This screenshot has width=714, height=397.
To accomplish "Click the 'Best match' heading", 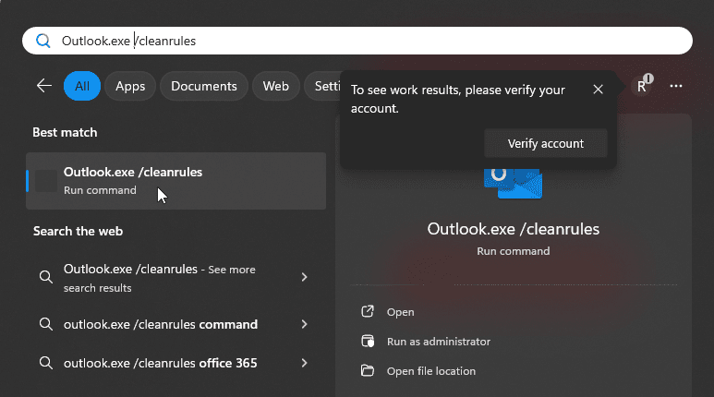I will pos(65,132).
